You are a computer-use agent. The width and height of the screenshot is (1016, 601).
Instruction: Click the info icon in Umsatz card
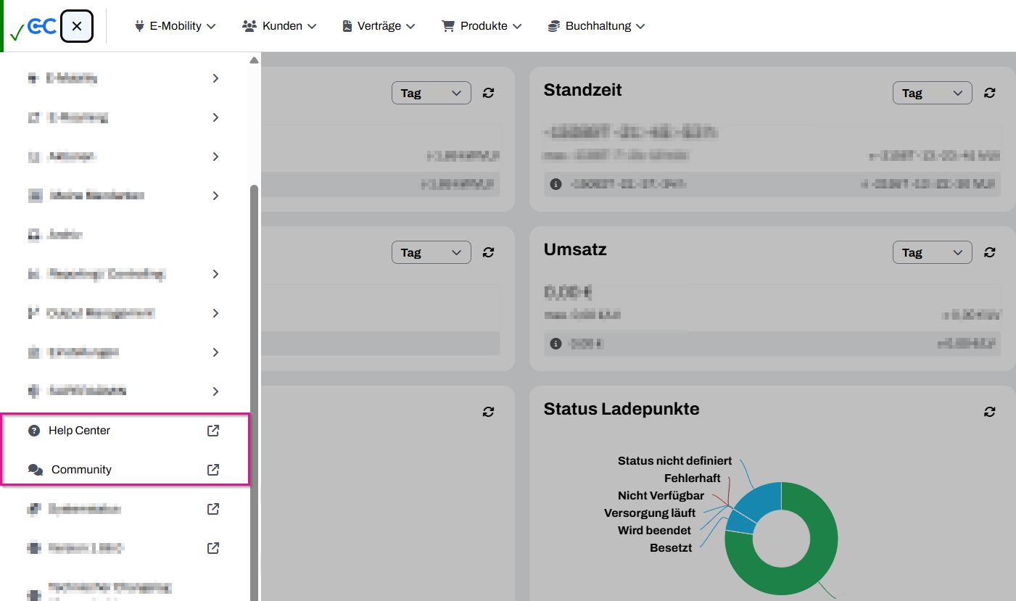point(556,344)
